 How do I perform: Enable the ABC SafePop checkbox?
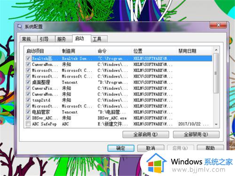(x=28, y=124)
